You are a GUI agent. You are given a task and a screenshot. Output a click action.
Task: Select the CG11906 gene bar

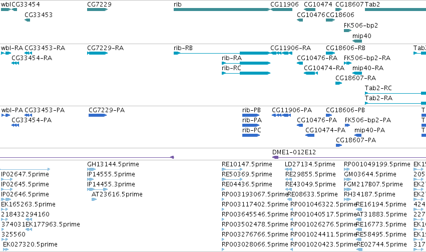tap(281, 10)
